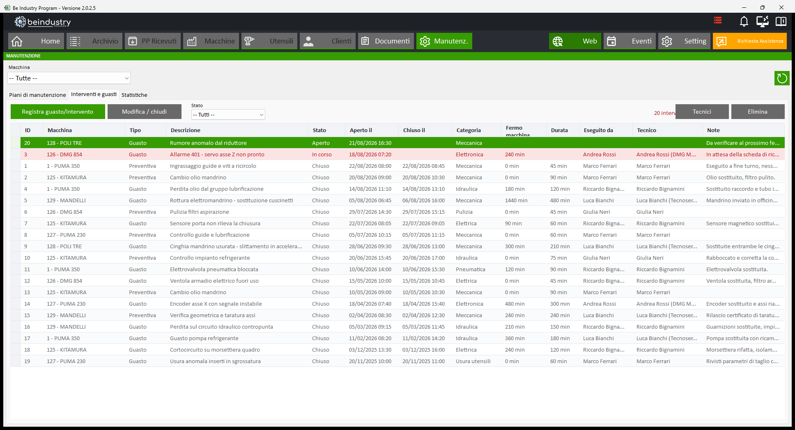Open the Utensili drill icon

249,41
